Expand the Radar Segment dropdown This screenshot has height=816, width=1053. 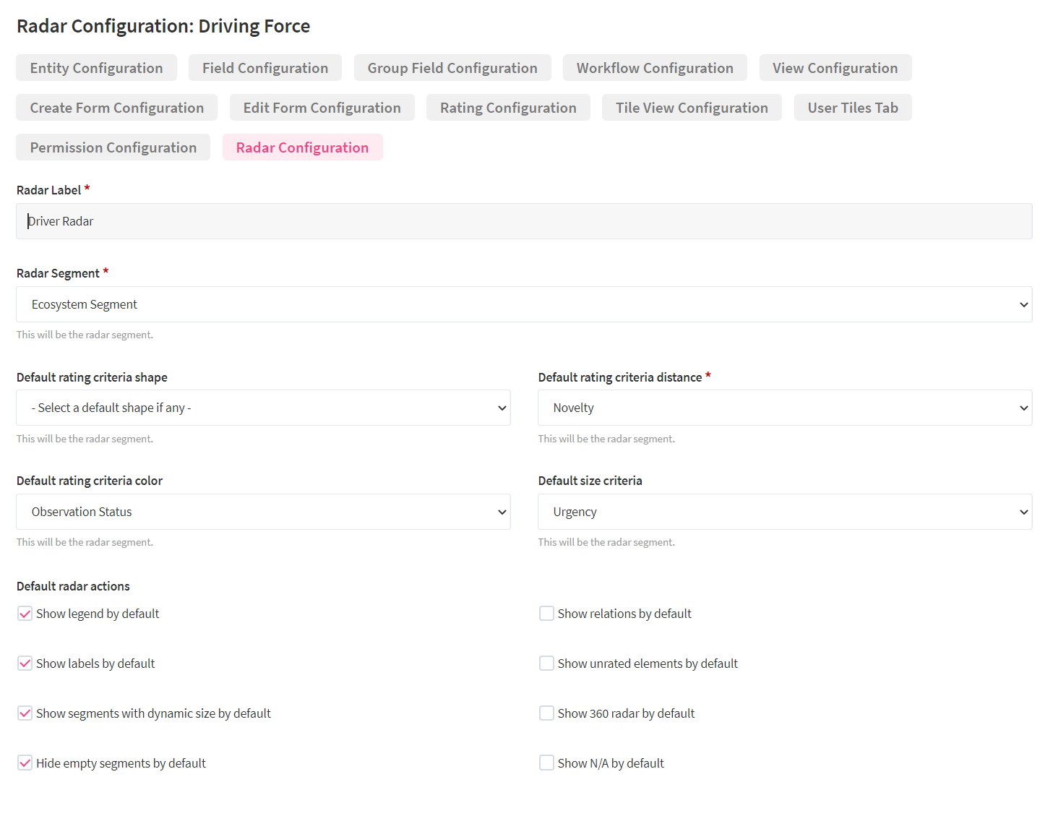tap(523, 304)
